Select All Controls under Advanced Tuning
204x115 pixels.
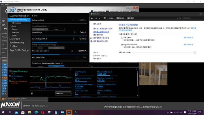[x=16, y=23]
